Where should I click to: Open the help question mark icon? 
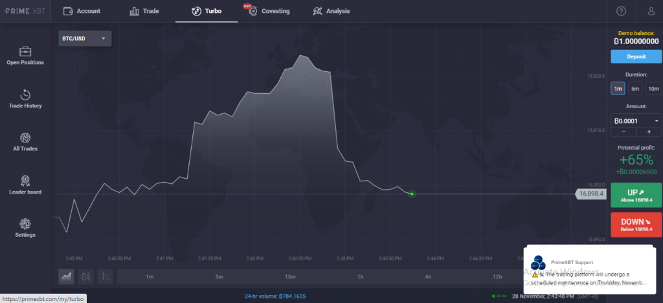click(621, 11)
